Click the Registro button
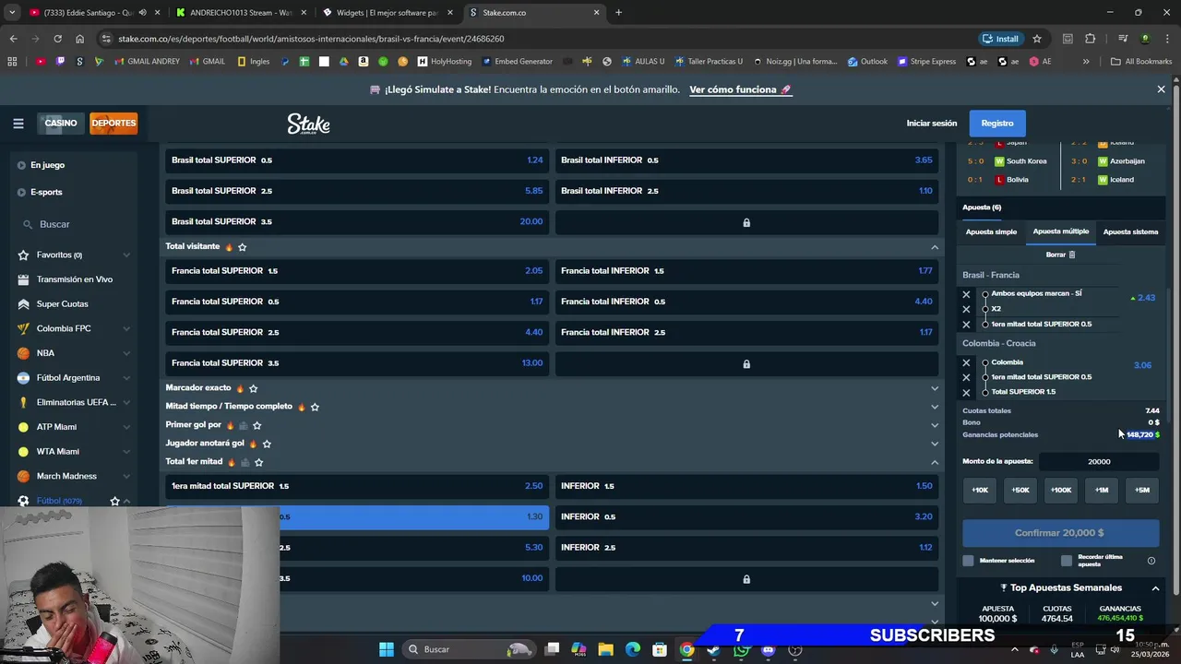1181x664 pixels. tap(996, 124)
